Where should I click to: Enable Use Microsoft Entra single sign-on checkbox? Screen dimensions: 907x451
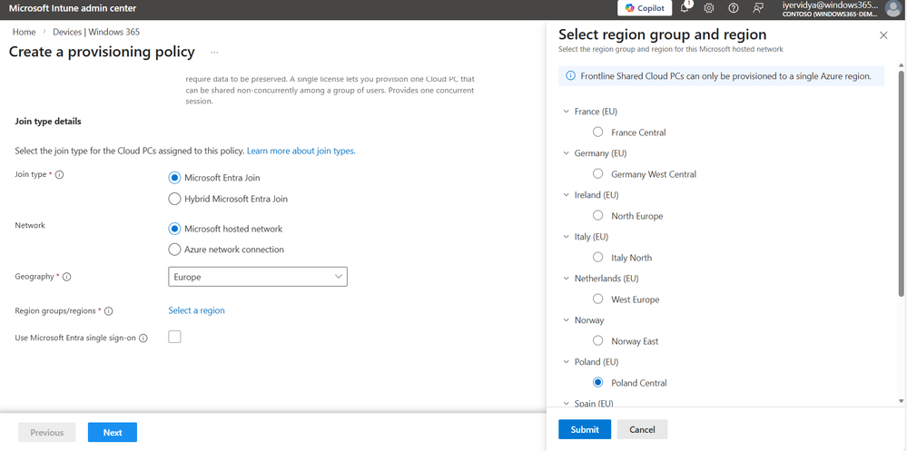(x=174, y=337)
